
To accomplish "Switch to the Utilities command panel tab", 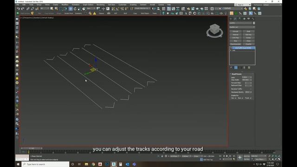I will (253, 19).
